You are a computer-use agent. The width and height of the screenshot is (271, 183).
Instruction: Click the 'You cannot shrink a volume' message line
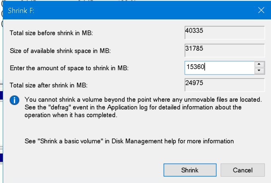(x=143, y=99)
